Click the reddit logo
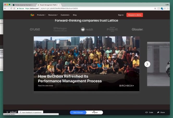The height and width of the screenshot is (118, 173). pyautogui.click(x=87, y=29)
